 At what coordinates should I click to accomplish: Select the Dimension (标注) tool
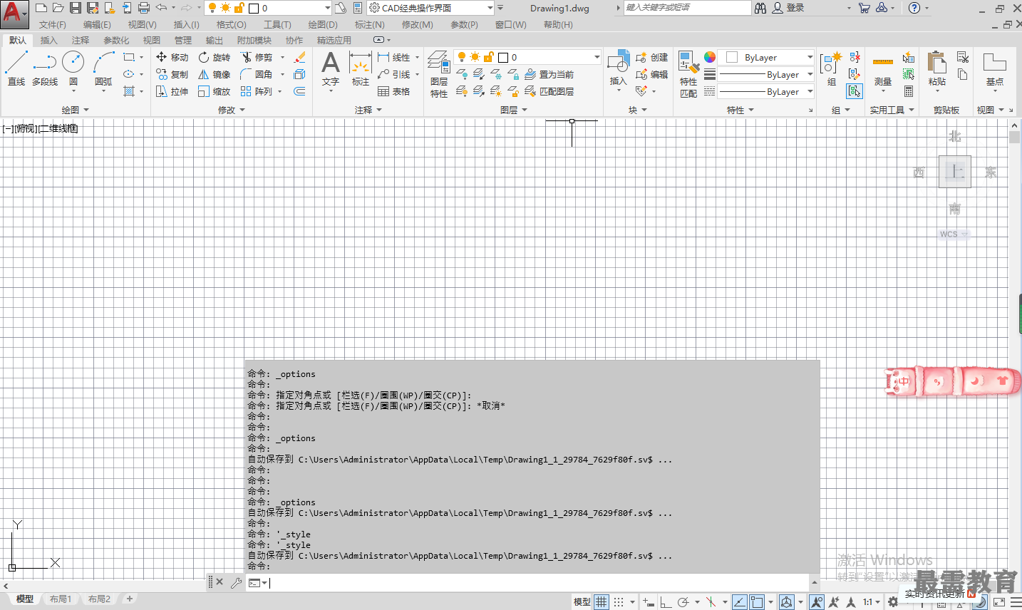361,68
